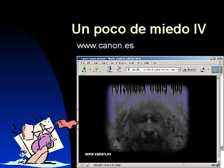
Task: Open the Back button history dropdown arrow
Action: 90,69
